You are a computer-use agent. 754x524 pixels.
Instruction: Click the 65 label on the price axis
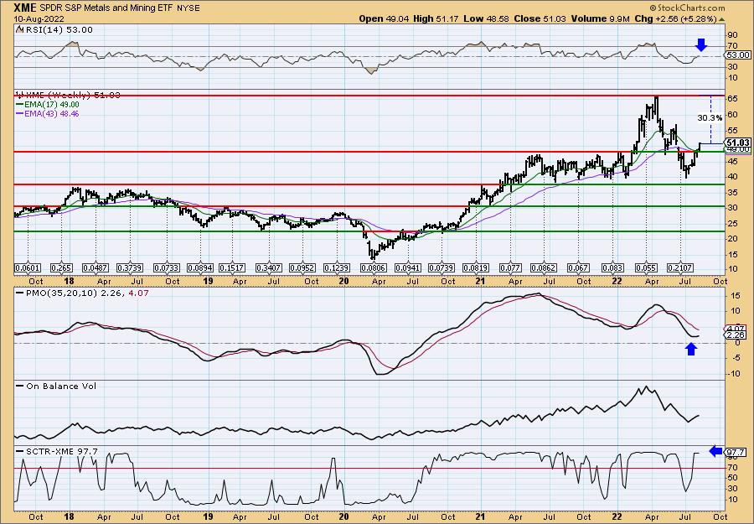click(732, 99)
